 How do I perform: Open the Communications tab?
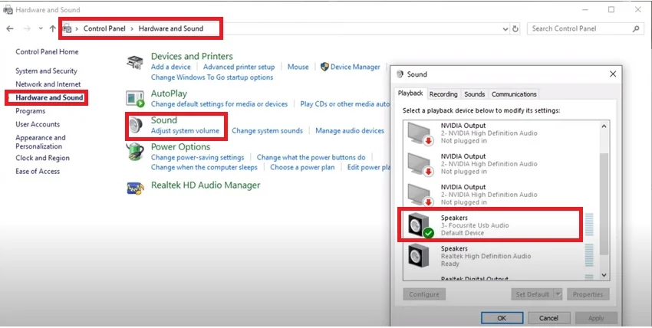click(x=514, y=94)
